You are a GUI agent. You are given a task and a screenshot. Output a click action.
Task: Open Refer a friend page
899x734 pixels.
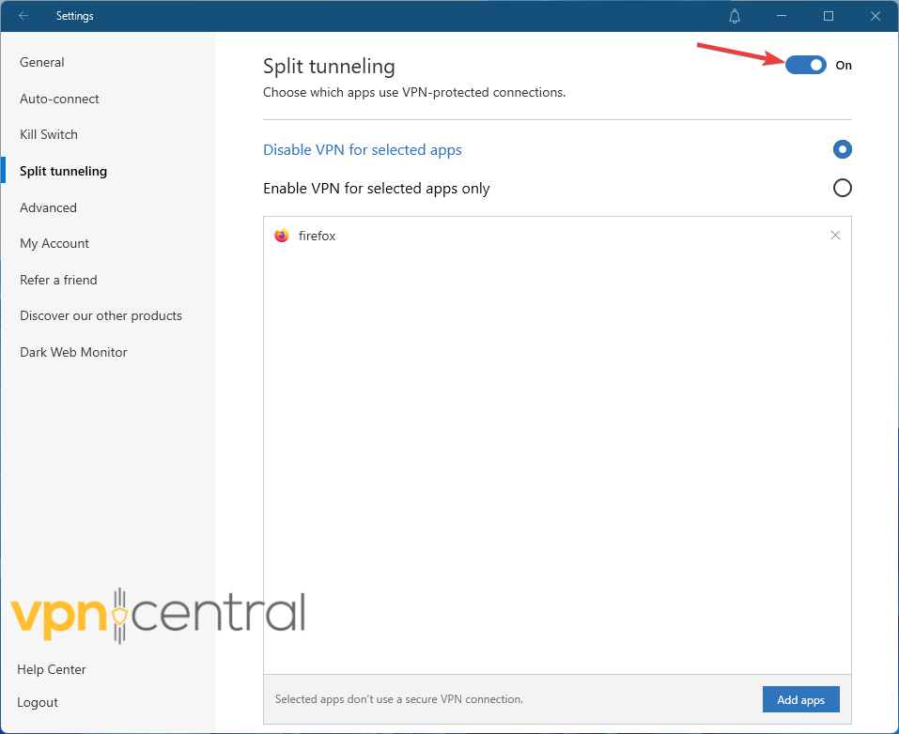pos(58,280)
